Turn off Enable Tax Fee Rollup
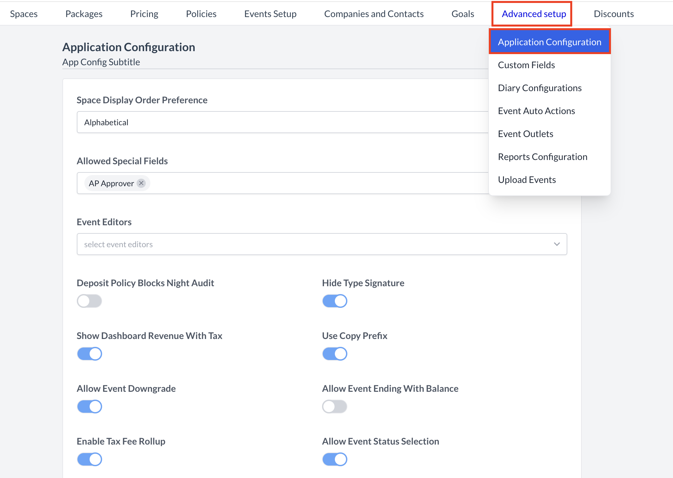The height and width of the screenshot is (478, 673). click(x=89, y=459)
